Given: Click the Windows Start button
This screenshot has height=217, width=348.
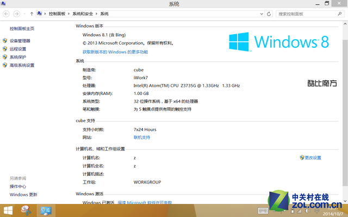Looking at the screenshot, I should click(x=8, y=210).
